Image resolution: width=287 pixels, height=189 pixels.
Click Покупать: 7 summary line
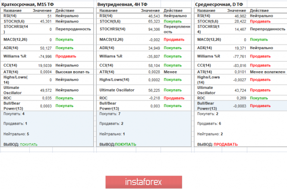point(110,114)
